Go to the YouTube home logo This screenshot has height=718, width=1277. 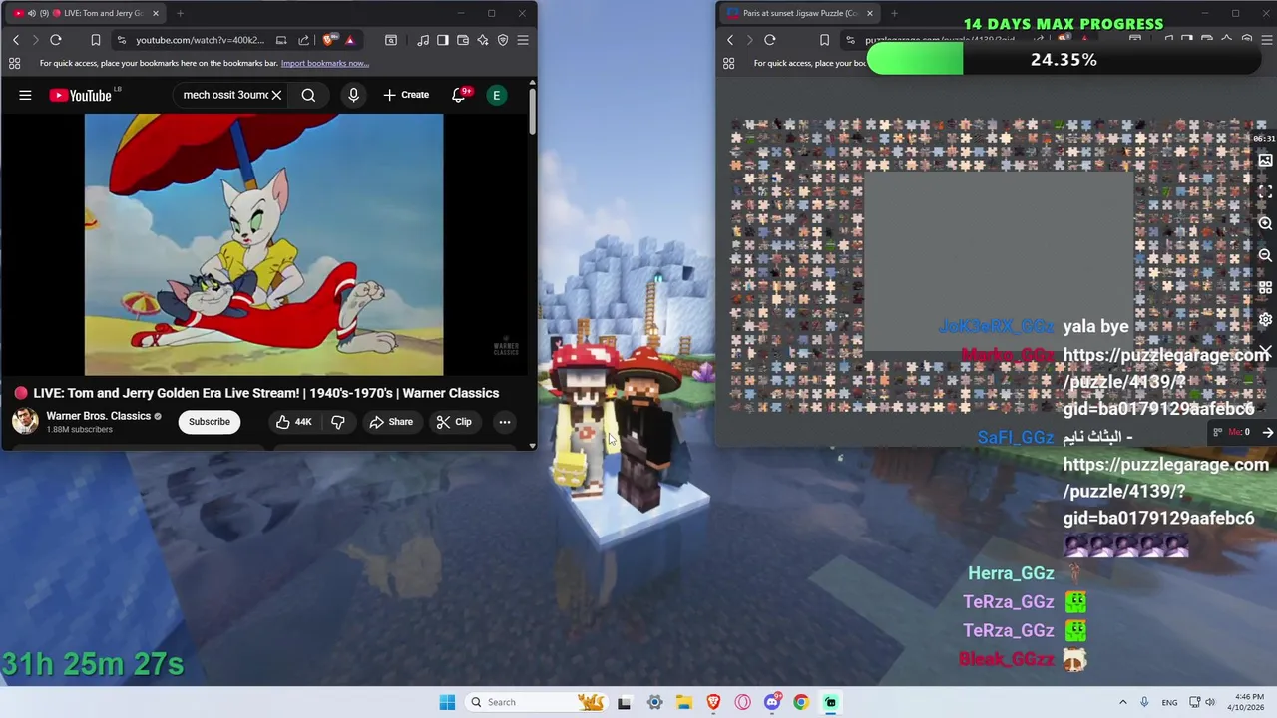(82, 95)
